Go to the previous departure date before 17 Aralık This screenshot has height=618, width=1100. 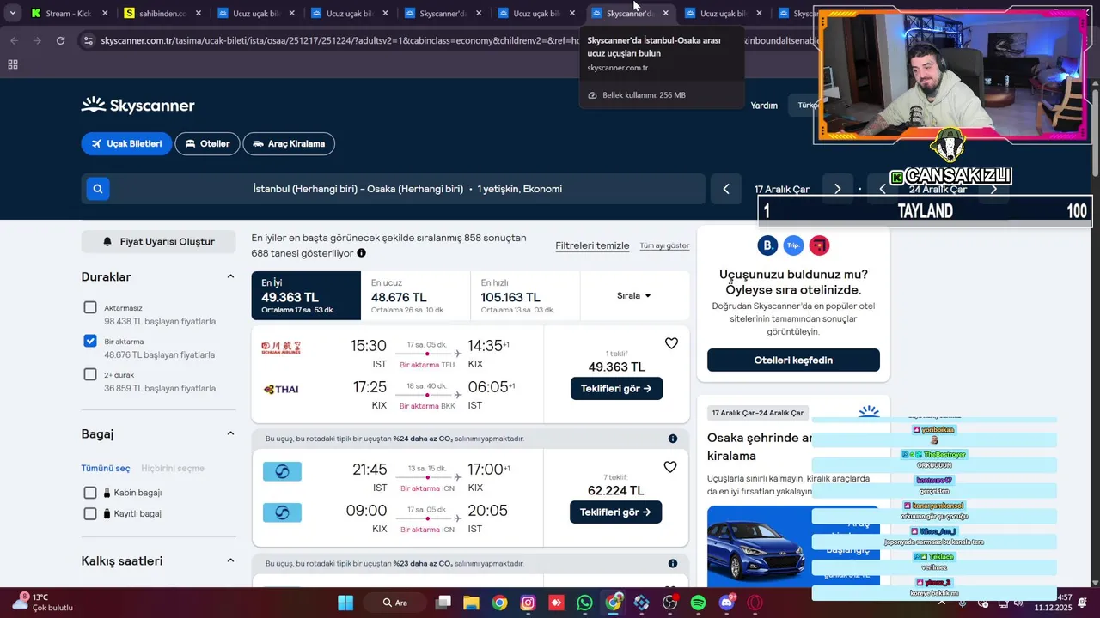pos(726,189)
